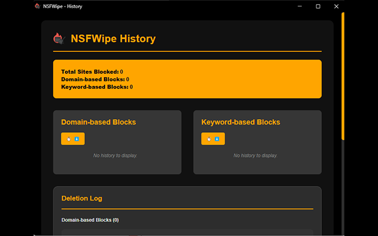378x236 pixels.
Task: Click 'No history to display.' in Keyword-based card
Action: point(255,156)
